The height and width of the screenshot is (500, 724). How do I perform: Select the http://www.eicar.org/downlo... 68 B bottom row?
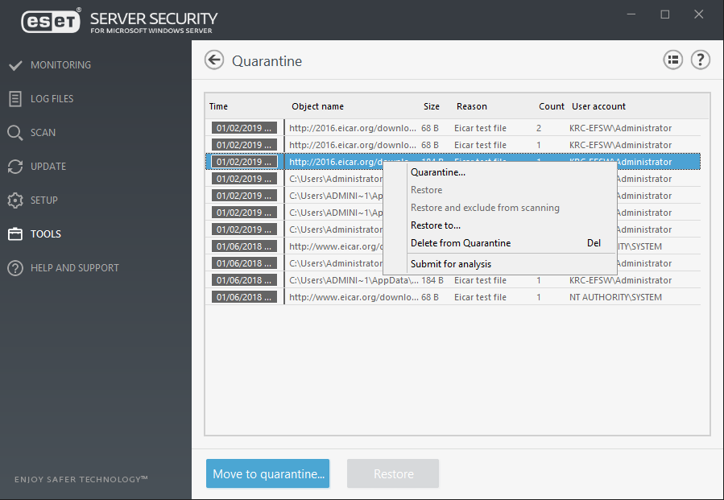click(x=453, y=297)
